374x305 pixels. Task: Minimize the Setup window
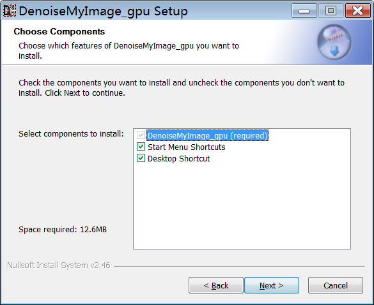point(304,11)
